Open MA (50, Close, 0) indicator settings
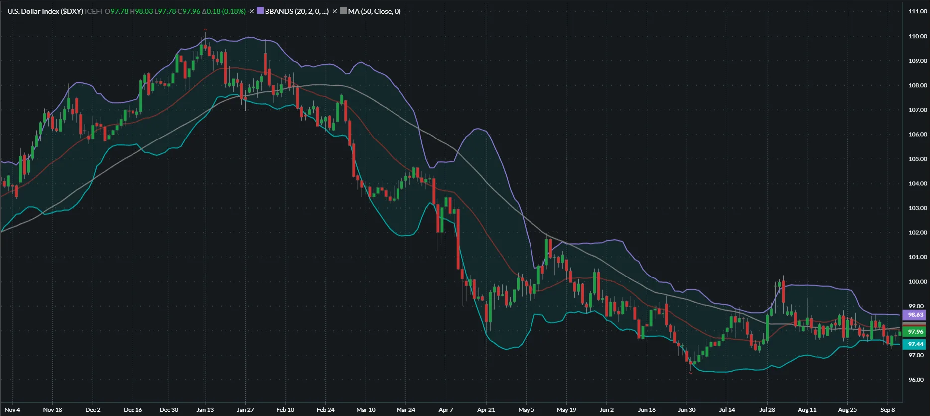Image resolution: width=930 pixels, height=416 pixels. click(x=374, y=11)
